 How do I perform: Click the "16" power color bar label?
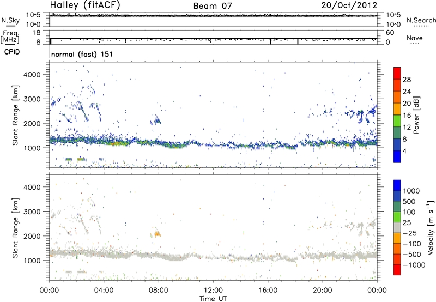click(x=407, y=116)
